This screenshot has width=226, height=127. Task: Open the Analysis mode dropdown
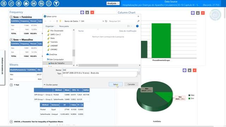pos(113,3)
